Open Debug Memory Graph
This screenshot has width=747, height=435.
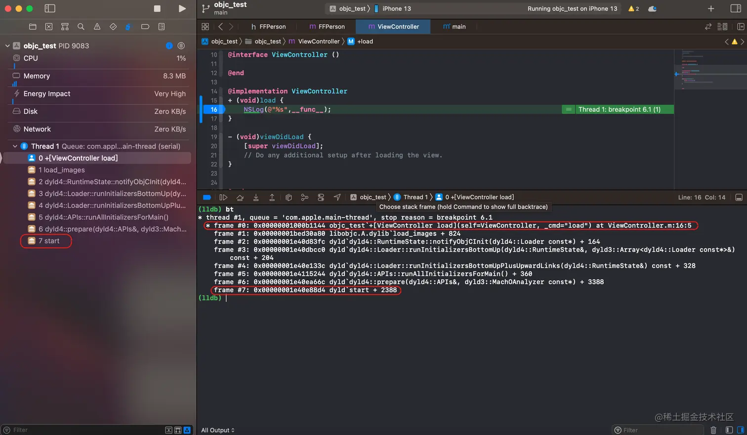point(304,197)
